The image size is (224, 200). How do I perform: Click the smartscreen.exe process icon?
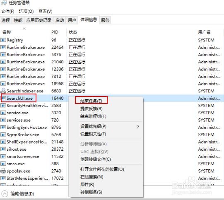pos(3,156)
